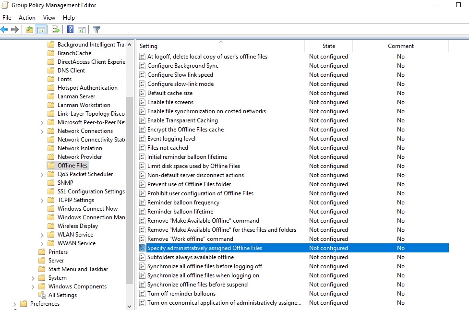Click the folder icon next to DNS Client

point(51,70)
